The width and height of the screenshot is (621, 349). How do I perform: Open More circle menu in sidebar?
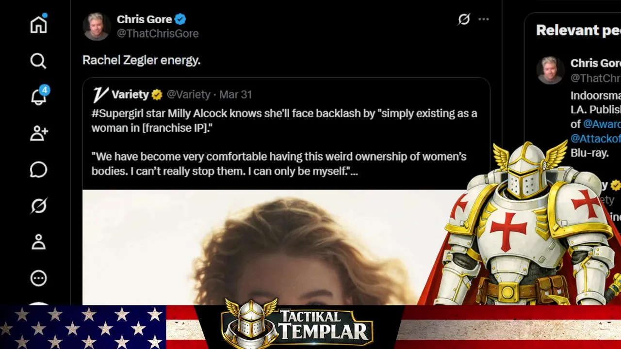click(38, 278)
